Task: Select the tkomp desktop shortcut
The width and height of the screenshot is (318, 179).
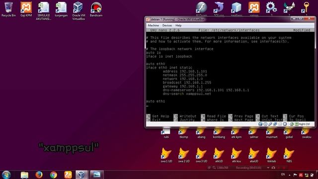Action: pyautogui.click(x=184, y=133)
